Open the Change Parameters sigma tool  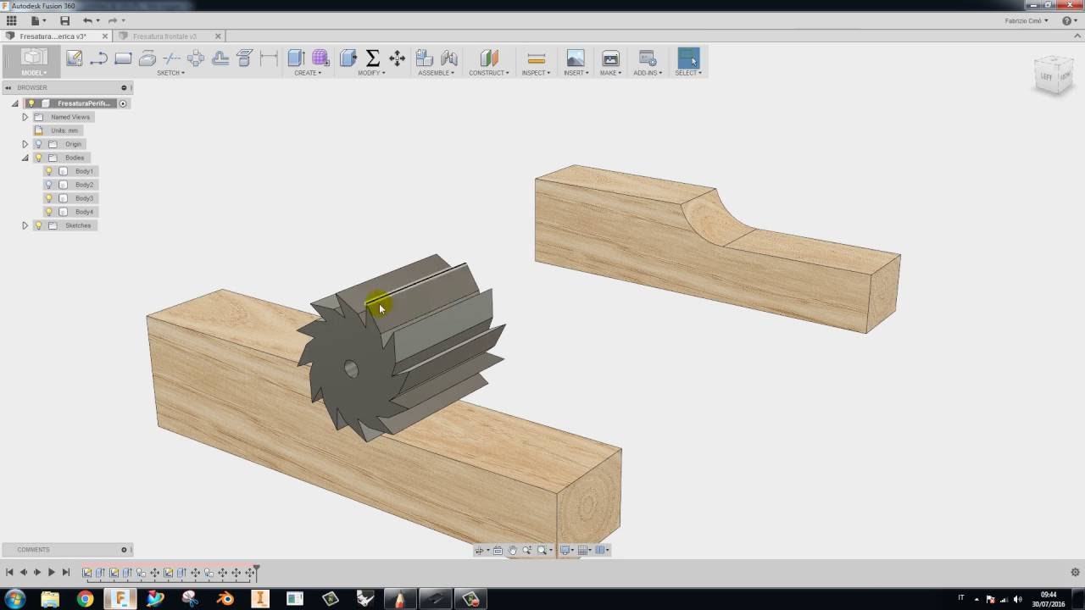(372, 58)
